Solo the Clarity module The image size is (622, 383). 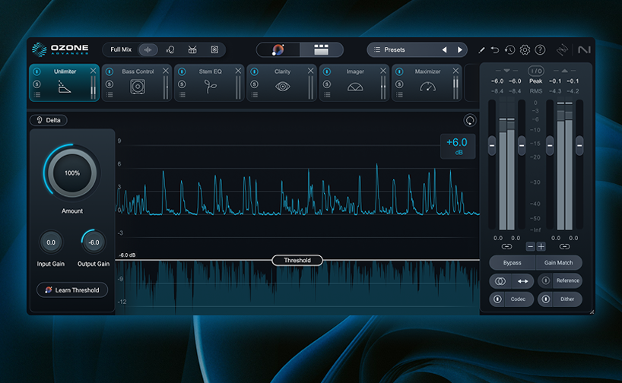[255, 84]
